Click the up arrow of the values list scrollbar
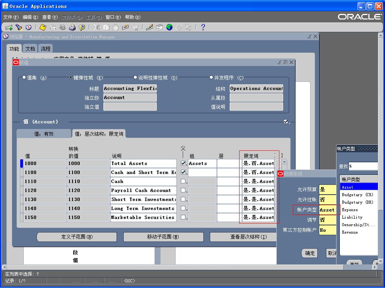 [284, 162]
